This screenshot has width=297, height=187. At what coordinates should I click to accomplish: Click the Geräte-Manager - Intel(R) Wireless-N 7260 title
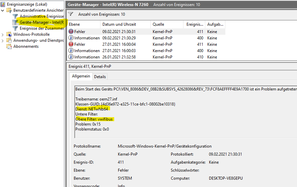point(108,5)
